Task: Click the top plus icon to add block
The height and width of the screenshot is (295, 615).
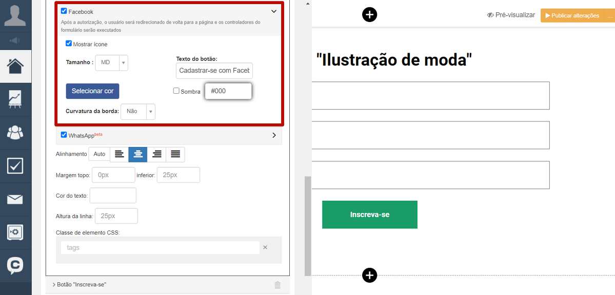Action: [369, 14]
